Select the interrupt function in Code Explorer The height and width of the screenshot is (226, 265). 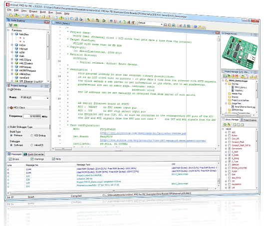[23, 49]
